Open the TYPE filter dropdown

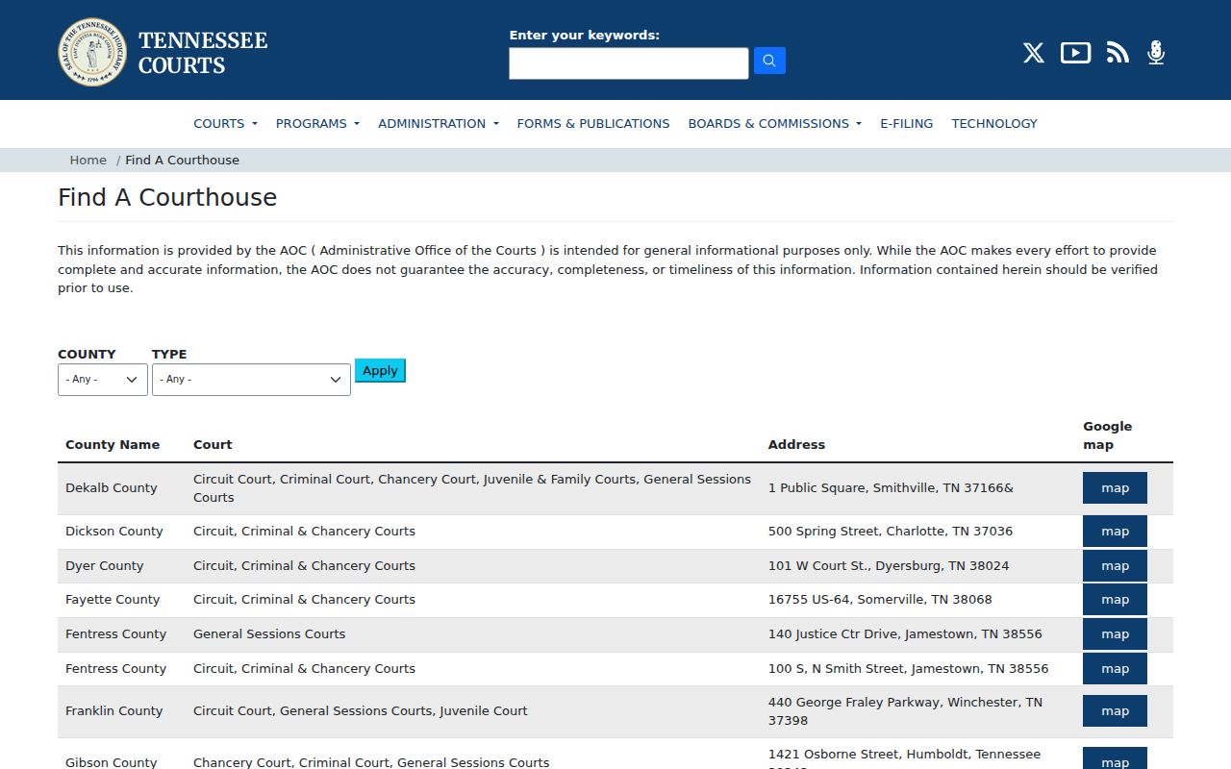pos(251,379)
